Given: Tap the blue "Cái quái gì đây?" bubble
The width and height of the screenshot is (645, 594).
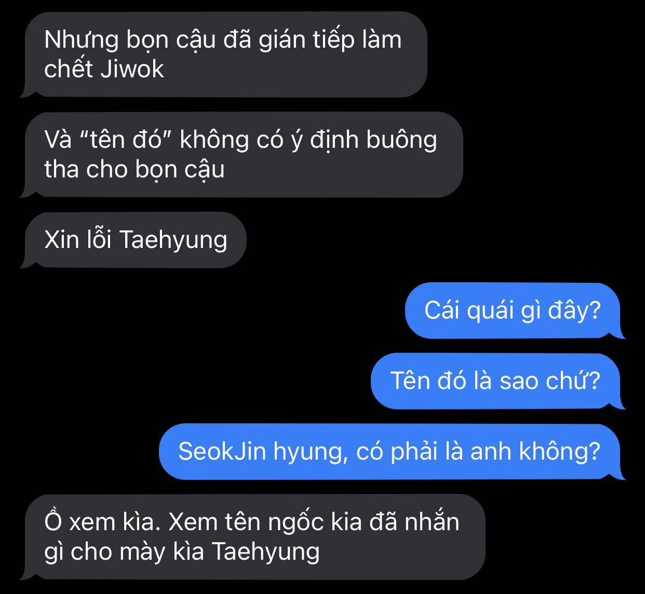Looking at the screenshot, I should 514,310.
